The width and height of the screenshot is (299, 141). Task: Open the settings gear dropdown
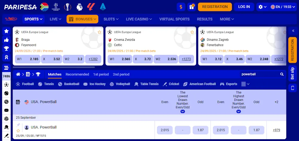[263, 7]
